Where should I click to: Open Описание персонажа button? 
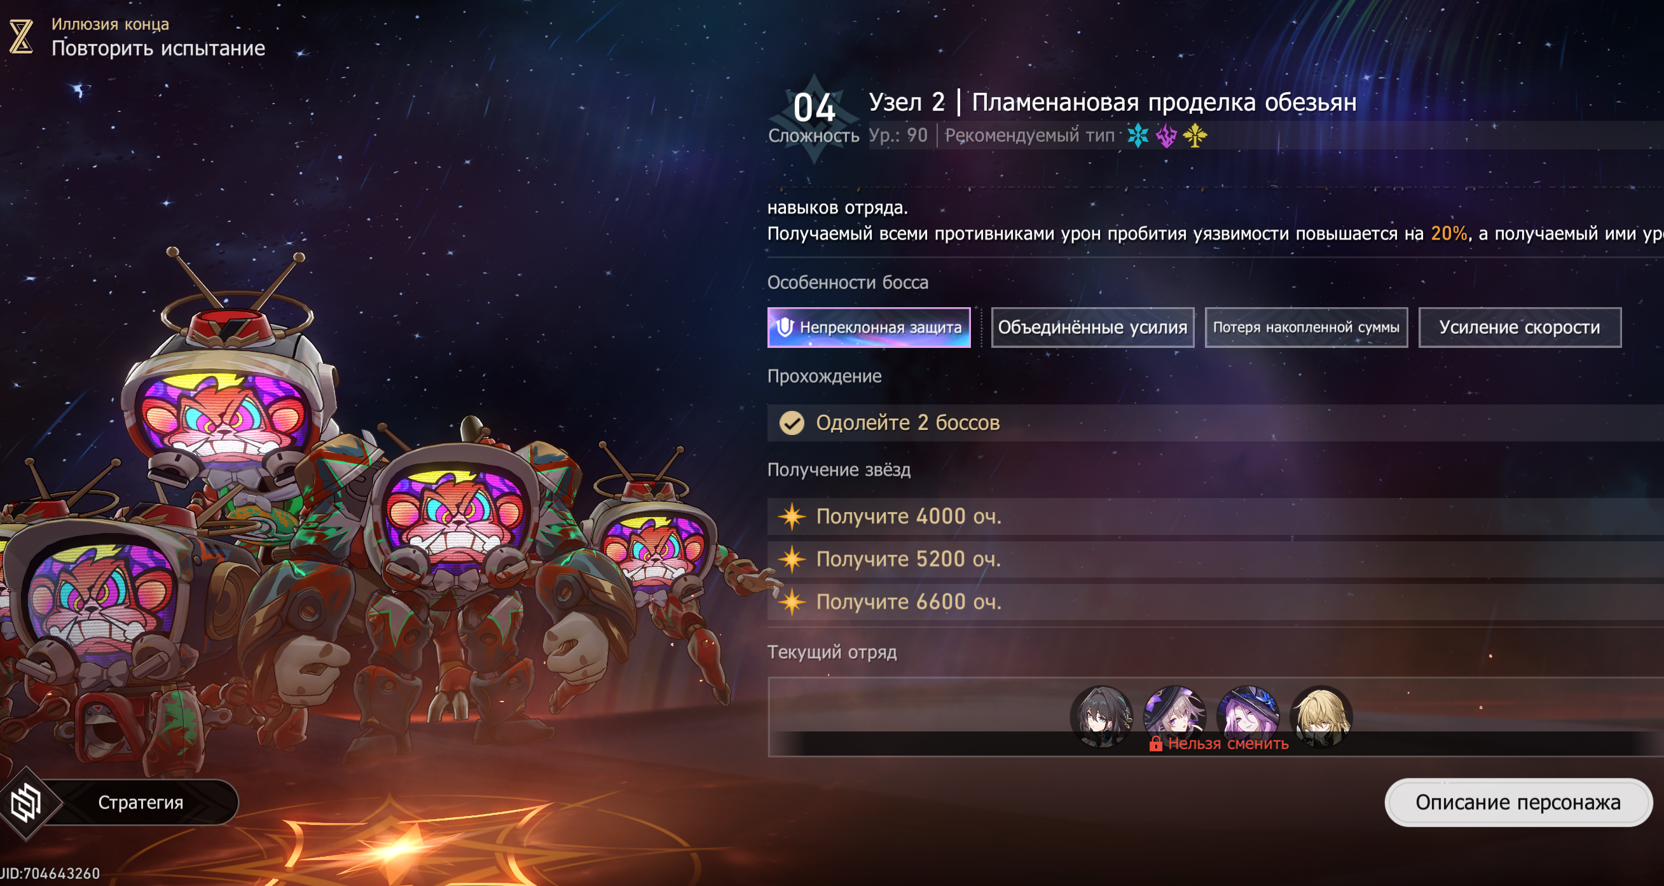1518,803
